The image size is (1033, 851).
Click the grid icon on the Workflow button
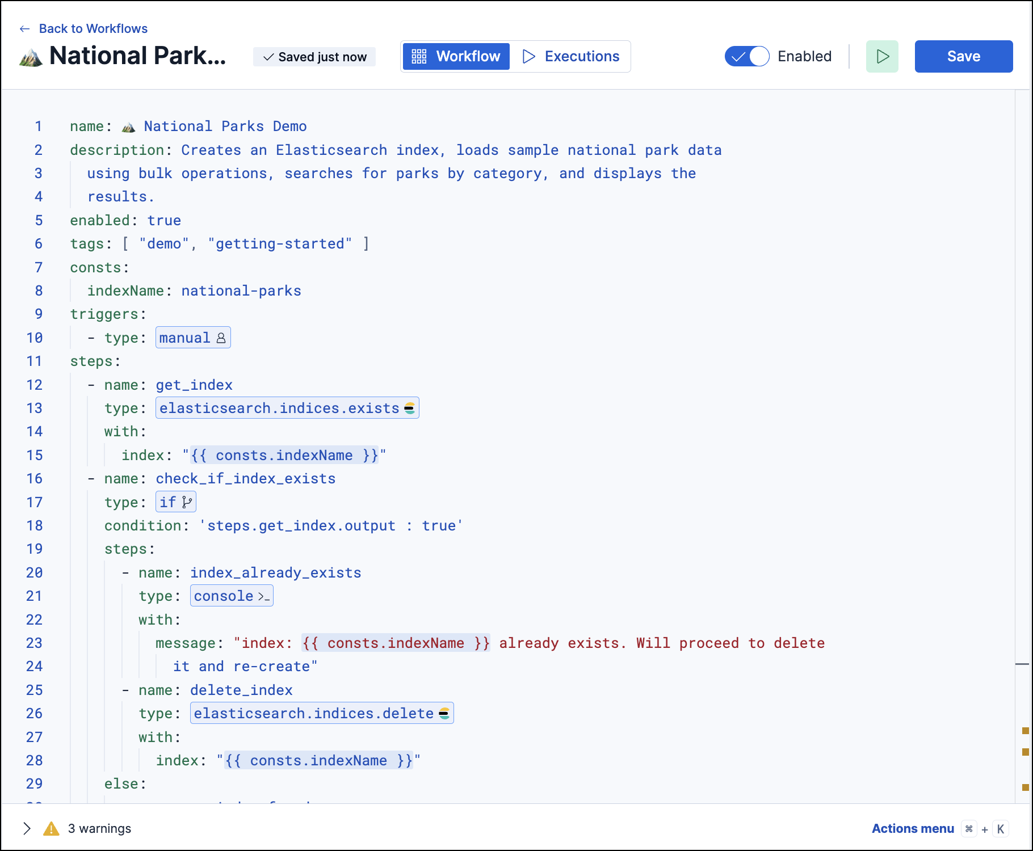[x=418, y=56]
